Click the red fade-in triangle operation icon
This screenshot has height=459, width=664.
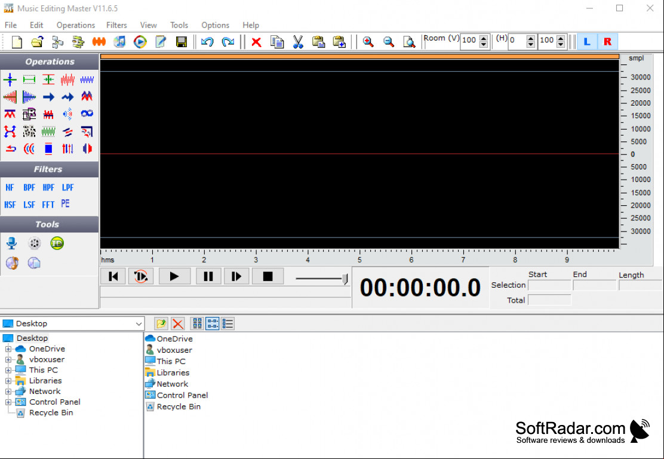[10, 97]
